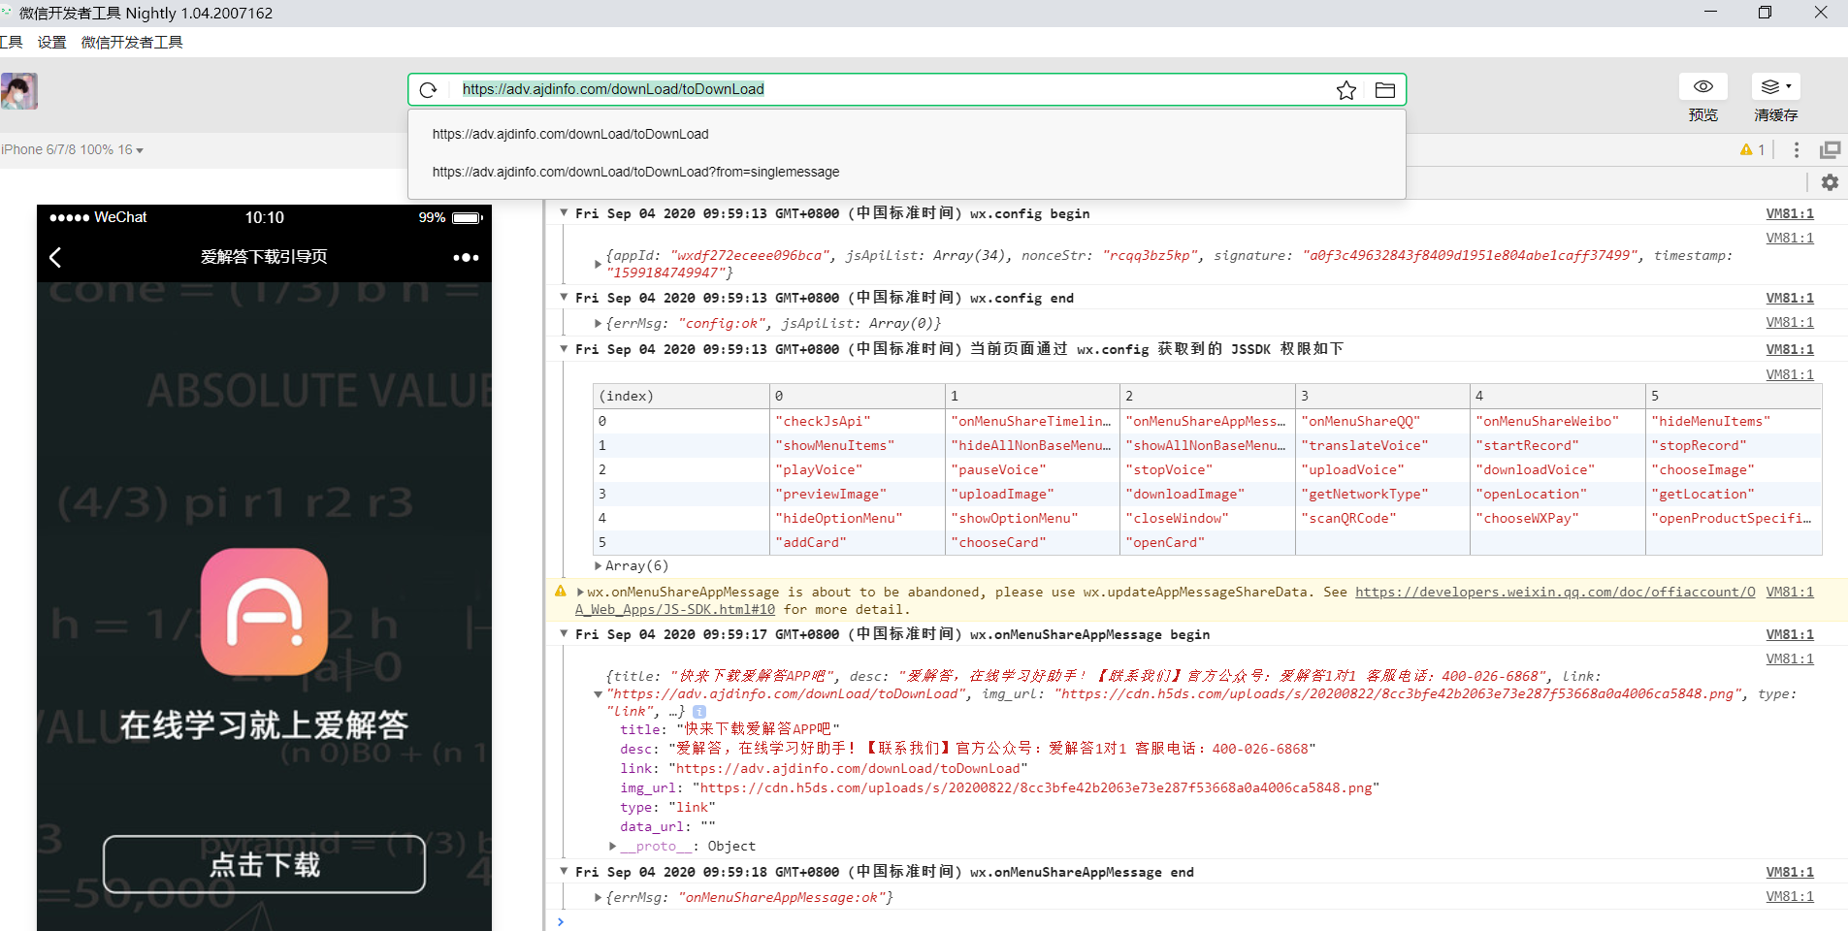Sort the table by column 0 header
Viewport: 1848px width, 931px height.
tap(858, 396)
